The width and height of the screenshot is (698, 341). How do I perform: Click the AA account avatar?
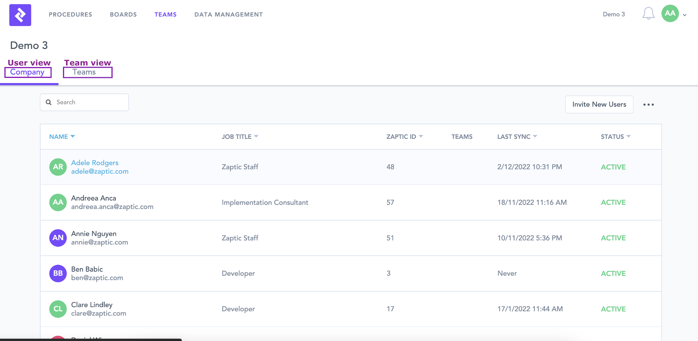click(x=670, y=14)
